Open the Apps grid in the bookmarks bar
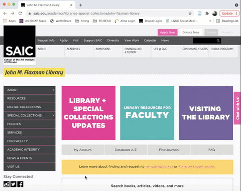 click(x=10, y=21)
